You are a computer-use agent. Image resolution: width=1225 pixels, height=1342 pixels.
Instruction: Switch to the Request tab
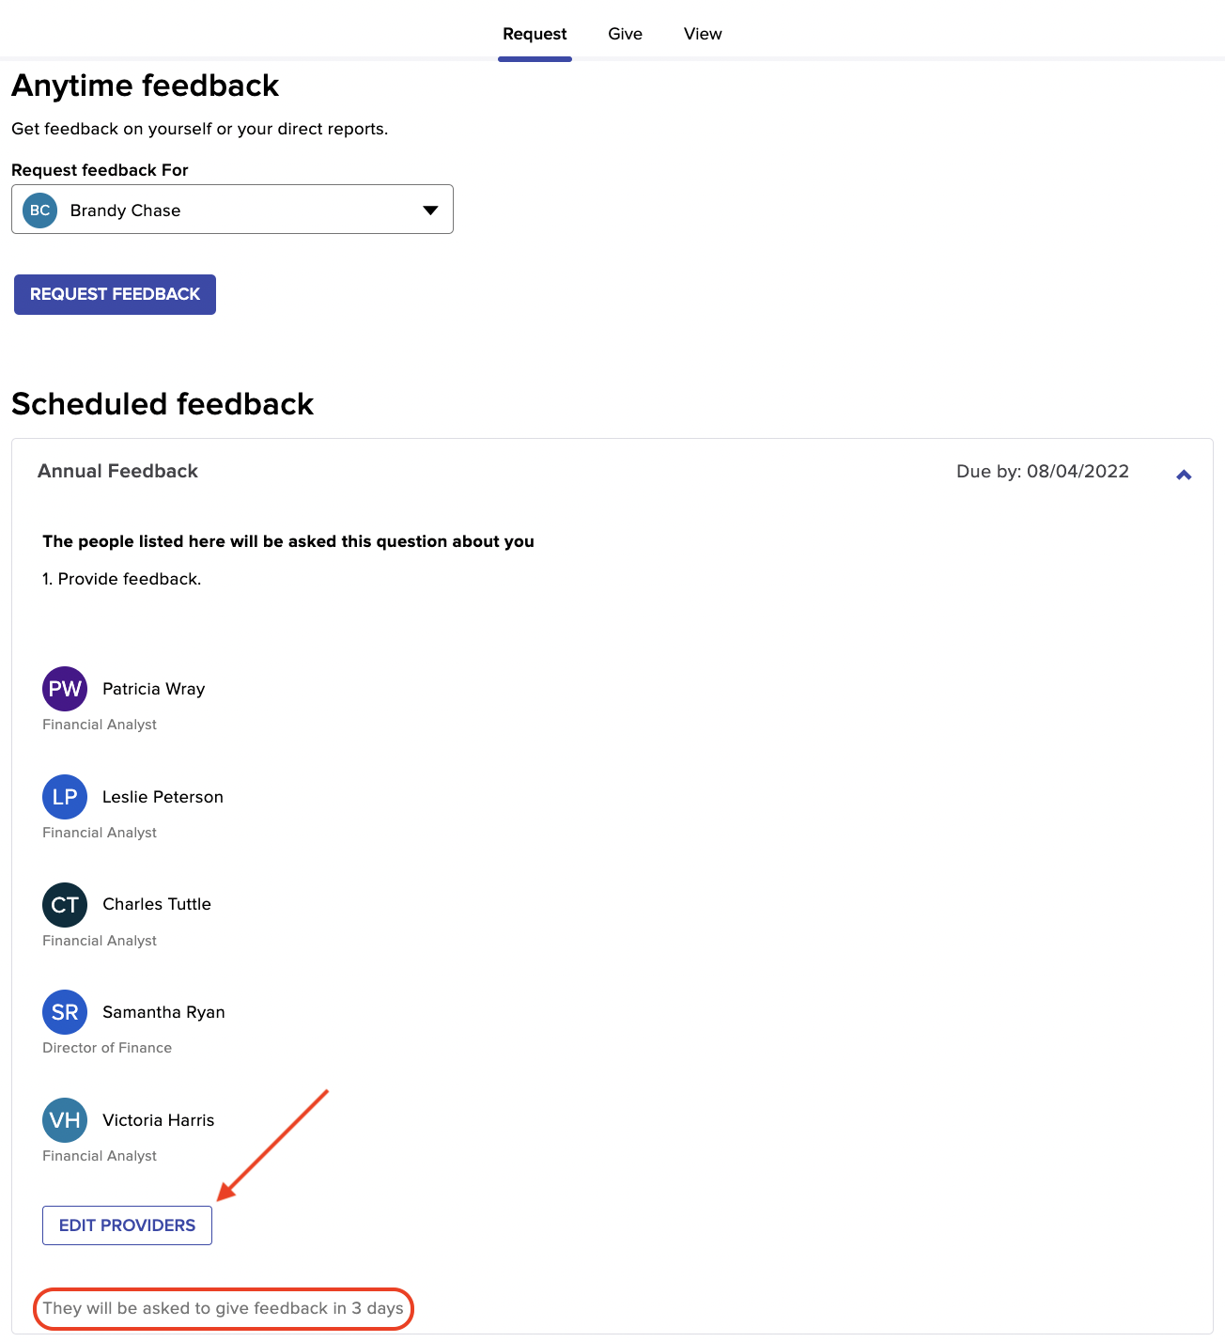coord(535,34)
